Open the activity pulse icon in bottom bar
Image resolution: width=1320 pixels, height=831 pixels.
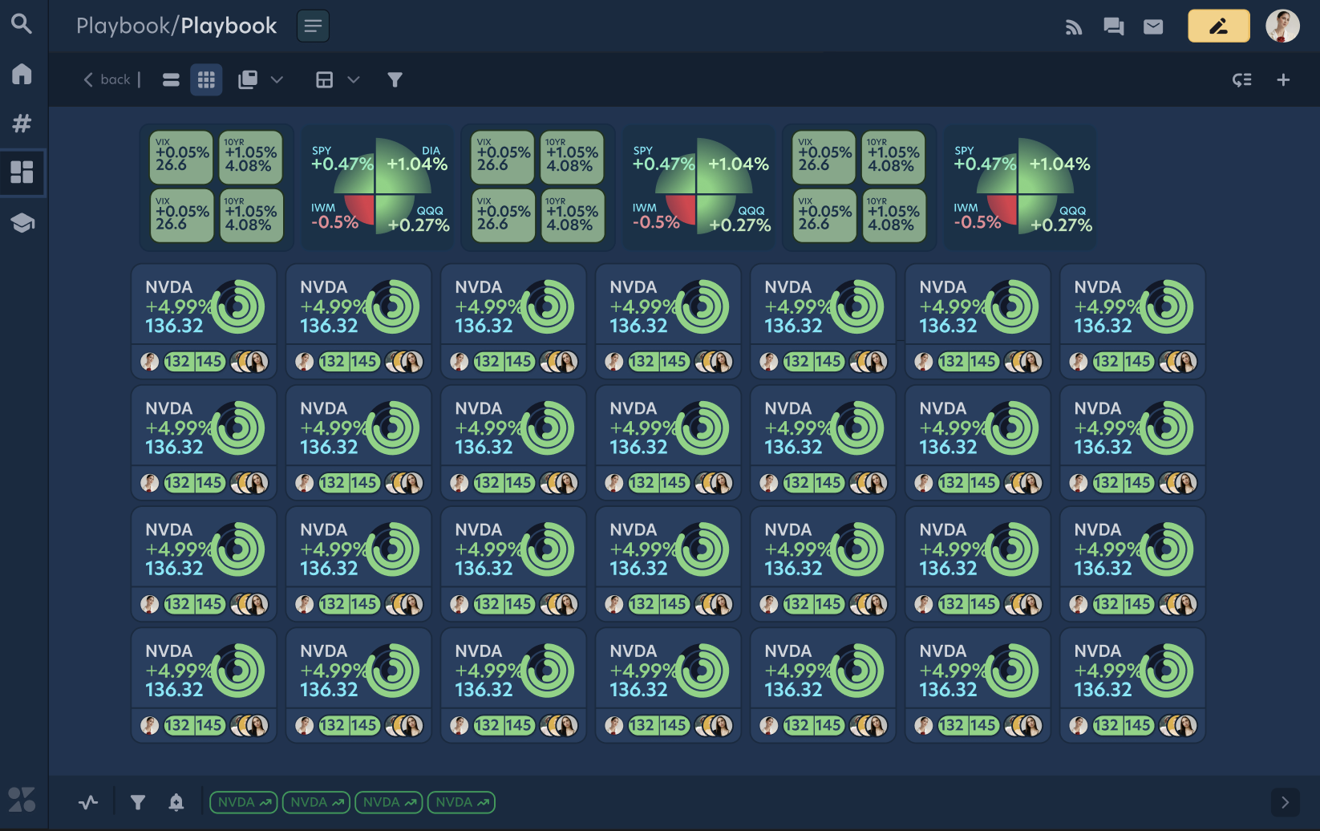(x=88, y=801)
